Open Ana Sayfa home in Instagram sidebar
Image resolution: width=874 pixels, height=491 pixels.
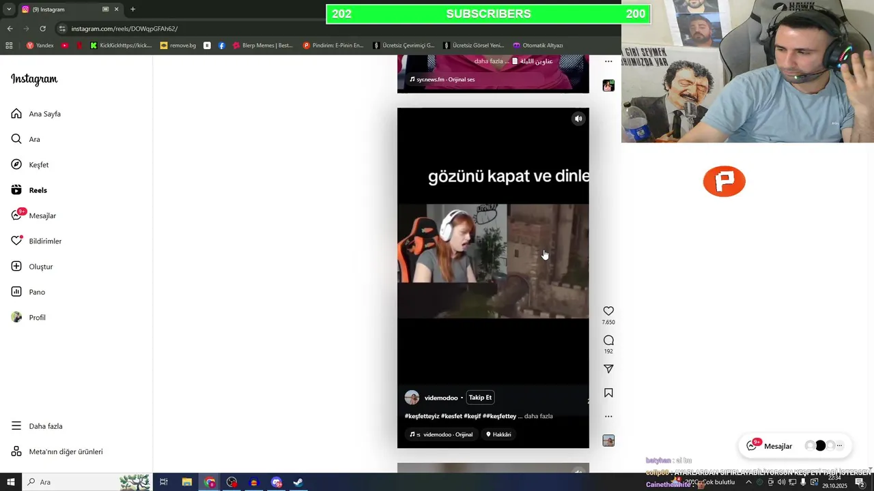36,114
